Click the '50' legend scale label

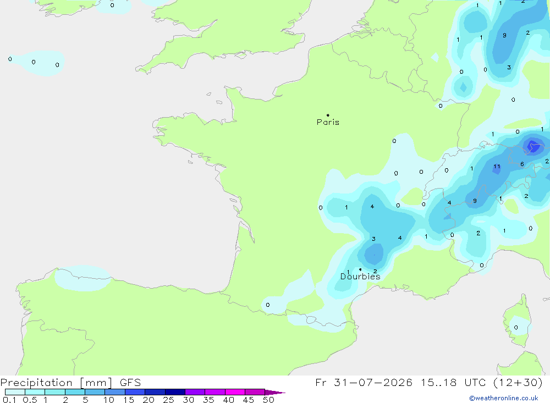[x=268, y=400]
